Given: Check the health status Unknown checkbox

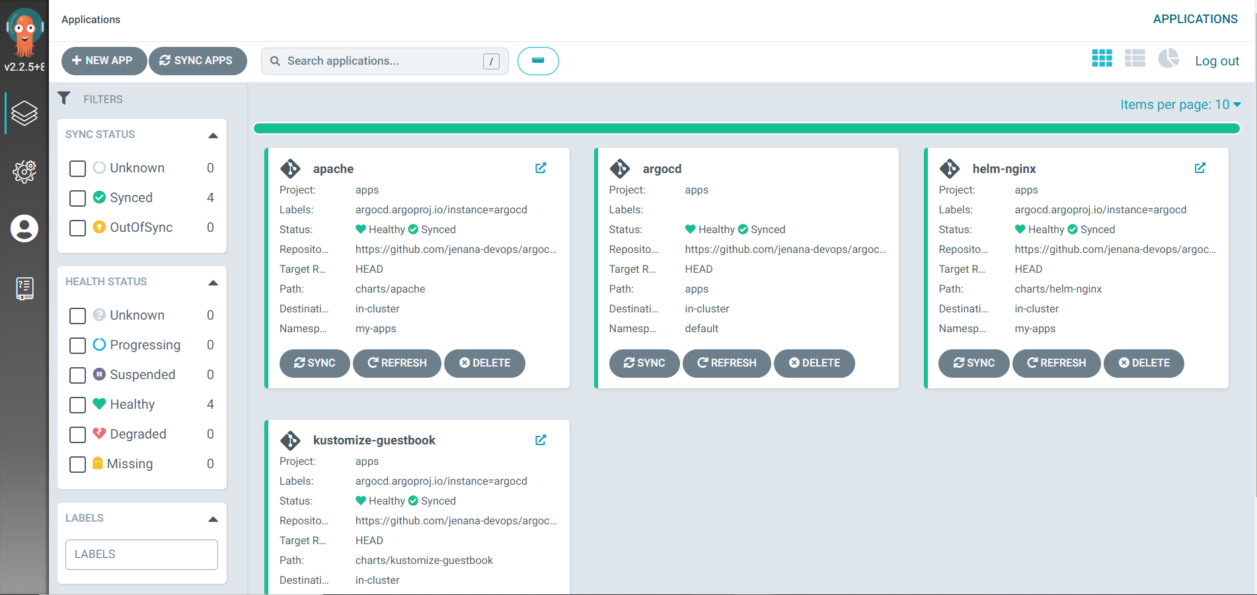Looking at the screenshot, I should tap(77, 316).
